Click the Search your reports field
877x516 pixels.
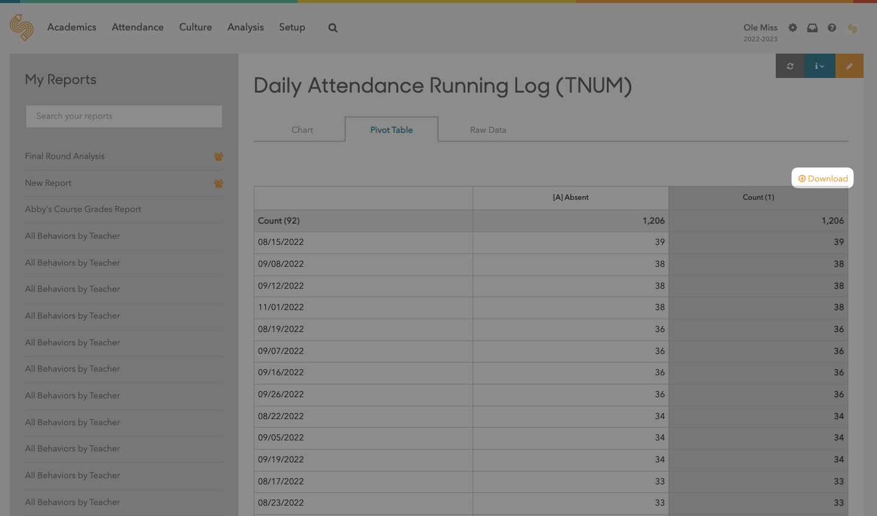click(124, 116)
